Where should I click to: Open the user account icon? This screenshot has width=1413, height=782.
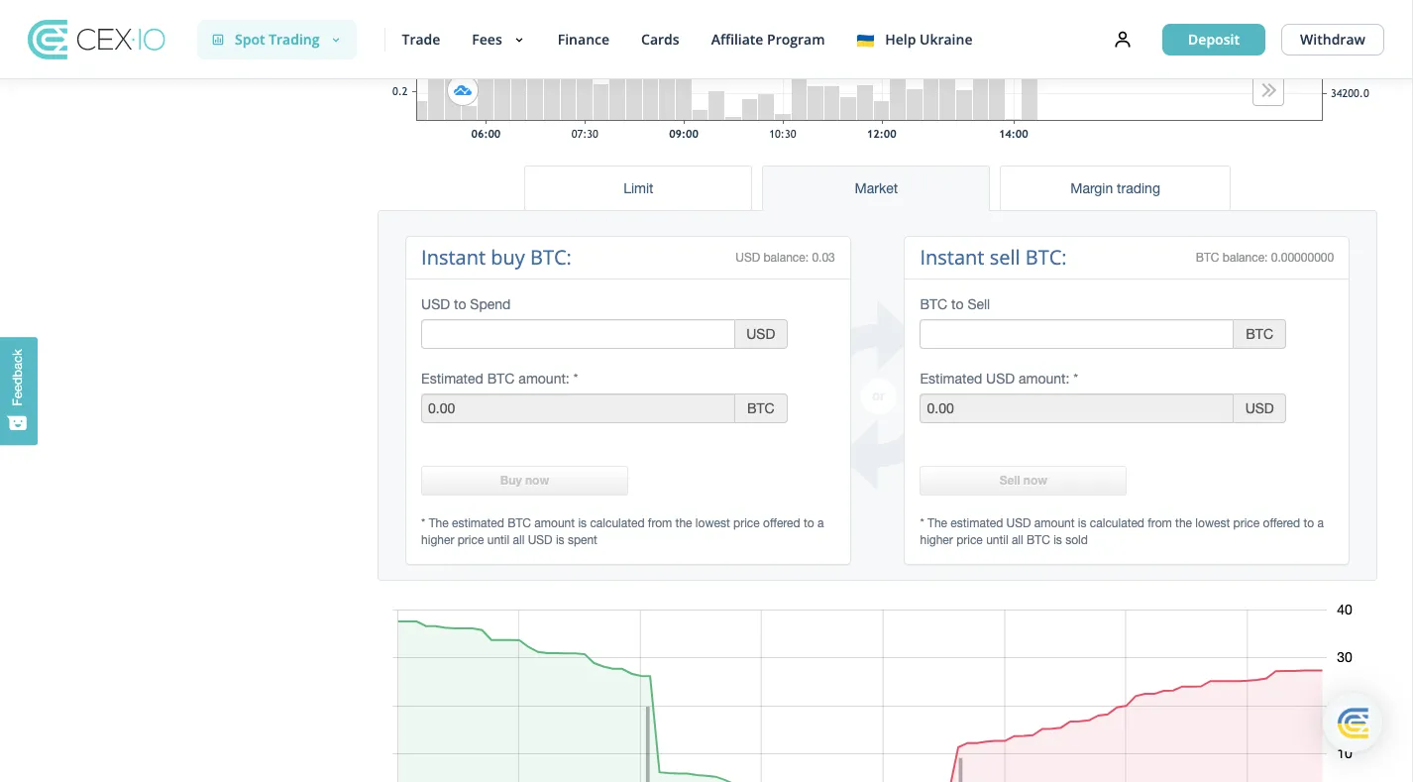pyautogui.click(x=1122, y=40)
